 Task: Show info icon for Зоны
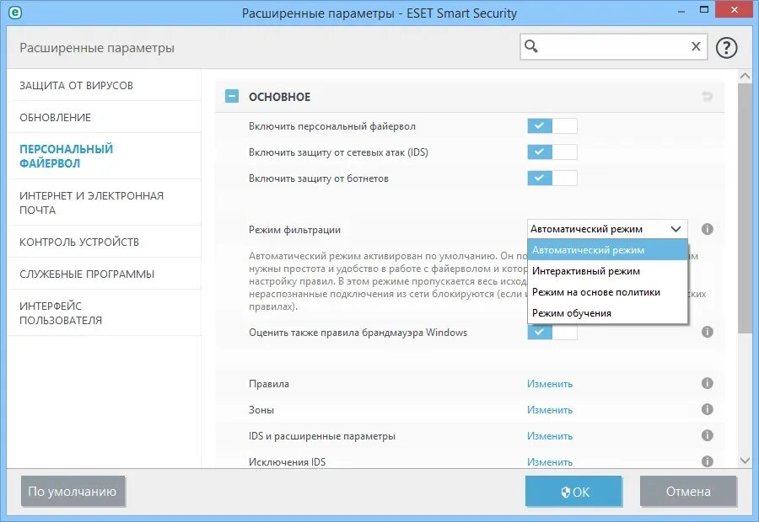coord(708,409)
